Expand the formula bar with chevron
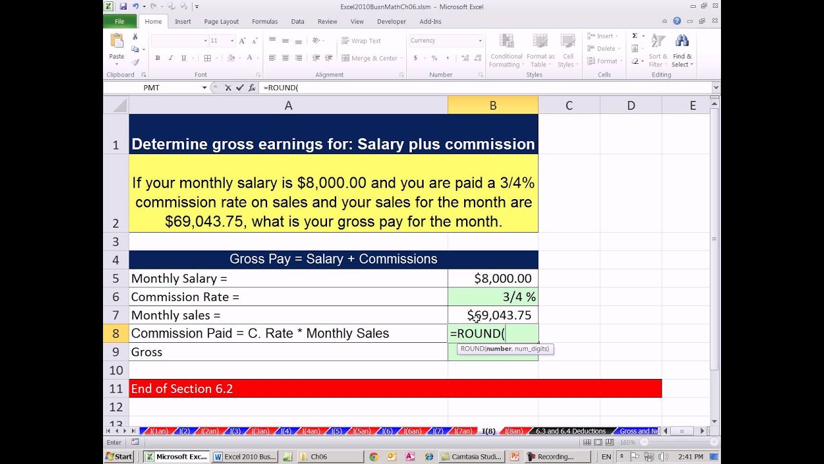 pyautogui.click(x=715, y=88)
